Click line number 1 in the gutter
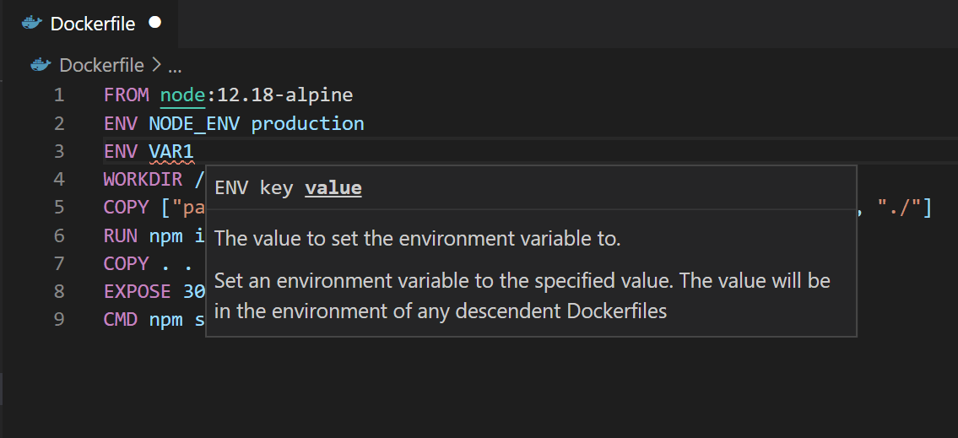Image resolution: width=958 pixels, height=438 pixels. pyautogui.click(x=58, y=95)
